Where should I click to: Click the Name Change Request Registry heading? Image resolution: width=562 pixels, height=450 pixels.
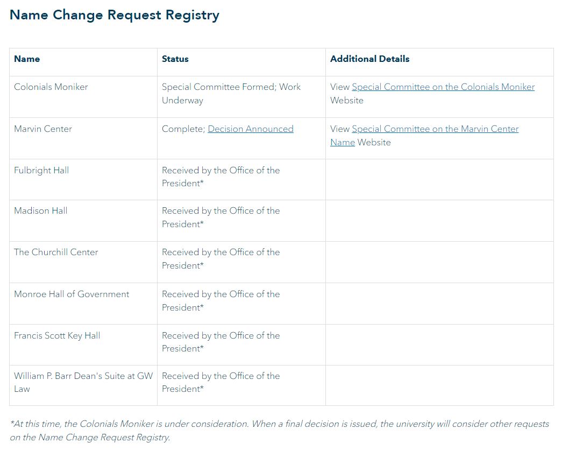tap(115, 15)
